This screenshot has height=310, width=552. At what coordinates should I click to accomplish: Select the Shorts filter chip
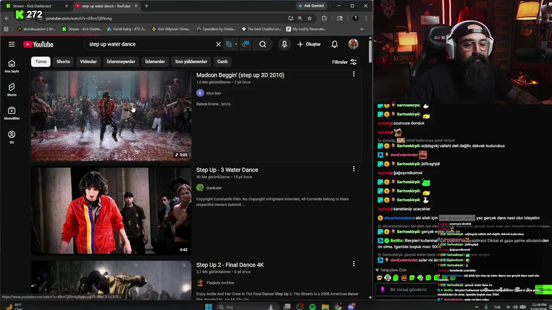[x=63, y=62]
